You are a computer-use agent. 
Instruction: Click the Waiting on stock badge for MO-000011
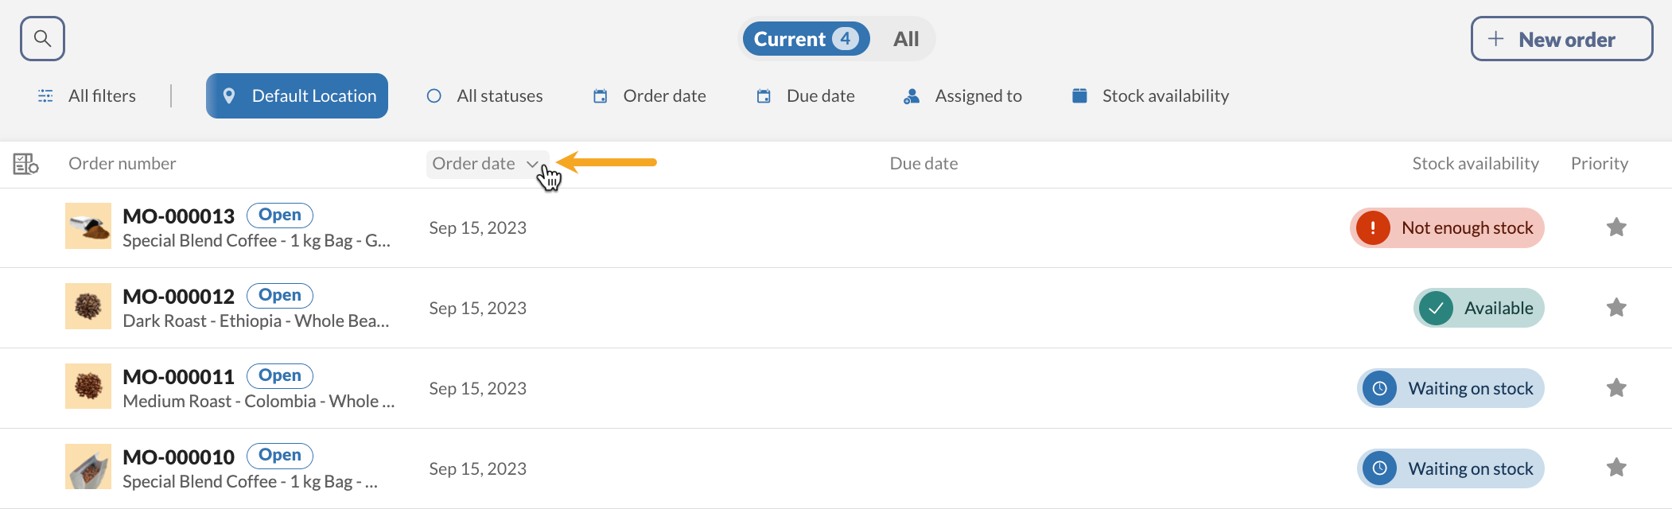(x=1450, y=388)
